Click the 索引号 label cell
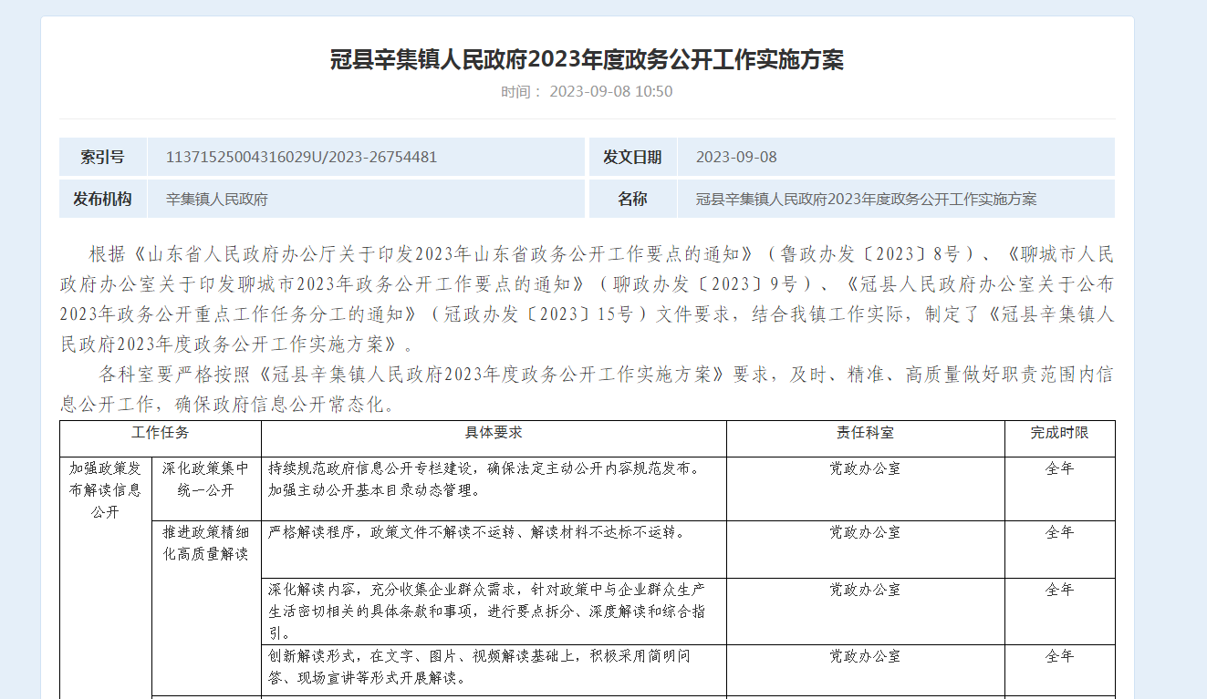 pos(103,157)
